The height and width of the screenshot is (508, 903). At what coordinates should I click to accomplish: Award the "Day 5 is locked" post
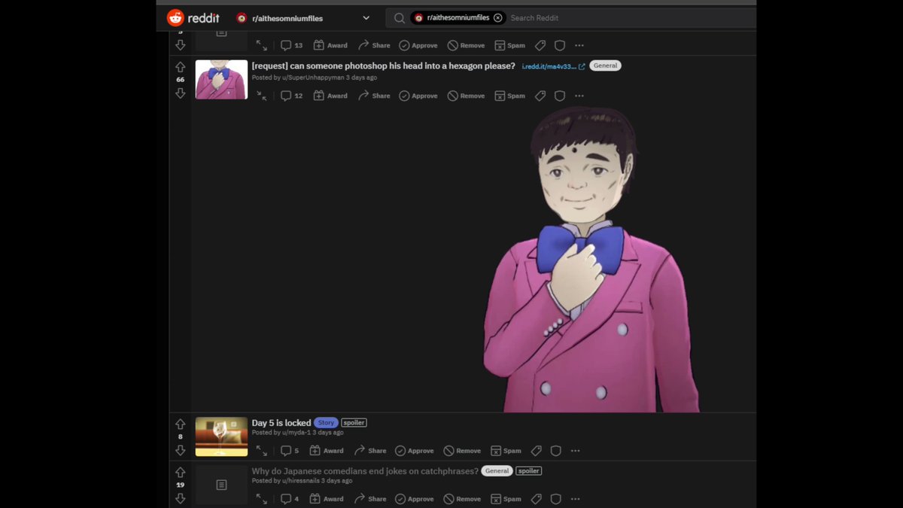point(327,451)
